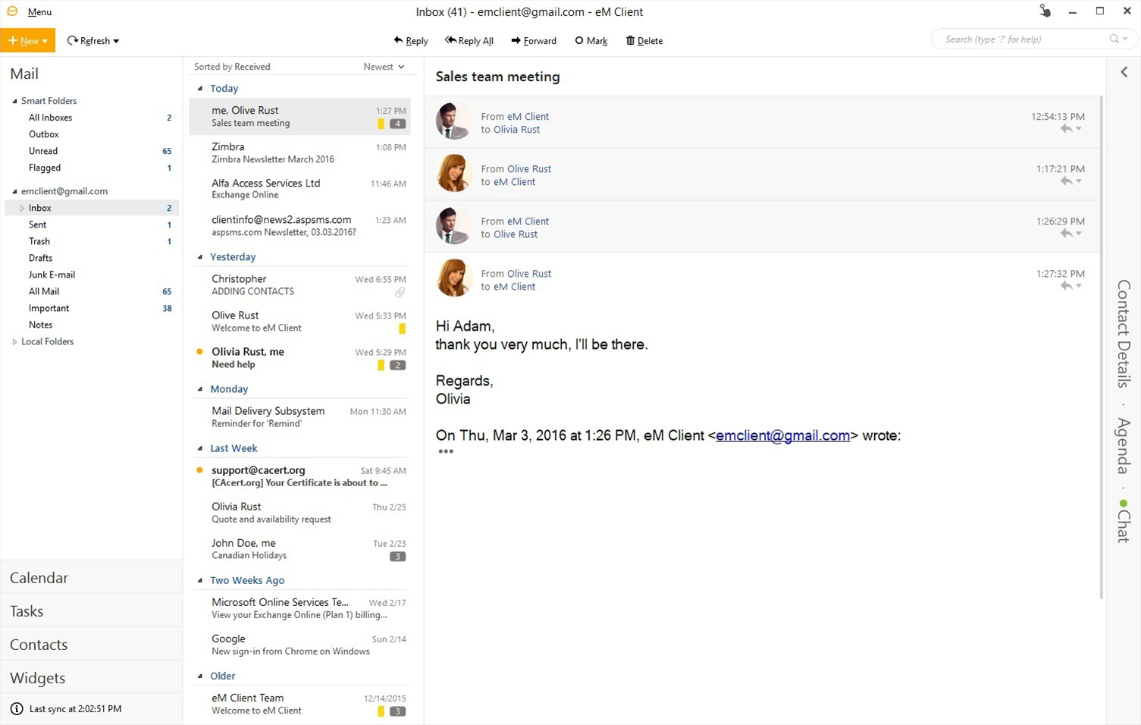The image size is (1141, 725).
Task: Click conversation count badge on Sales team meeting
Action: [x=398, y=124]
